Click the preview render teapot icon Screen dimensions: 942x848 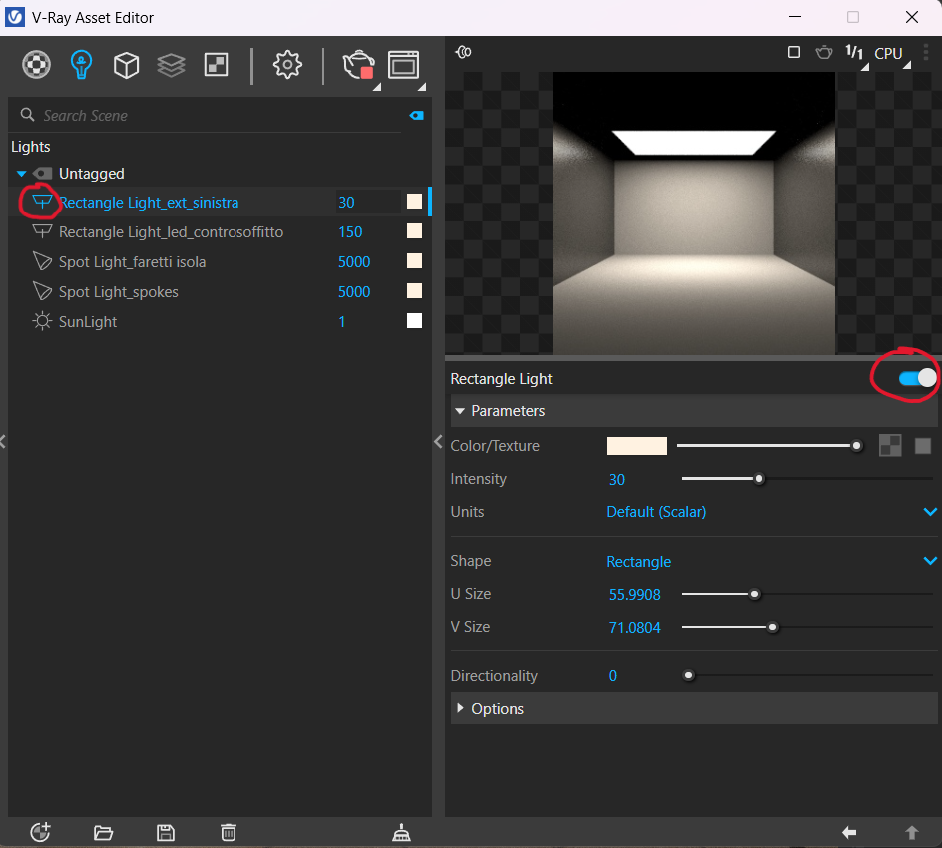click(824, 52)
